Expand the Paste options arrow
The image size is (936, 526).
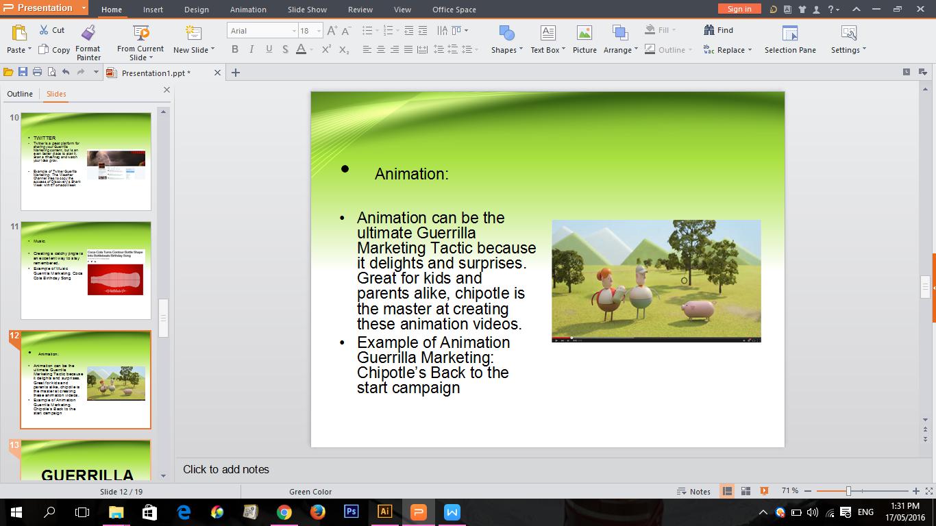(x=29, y=49)
